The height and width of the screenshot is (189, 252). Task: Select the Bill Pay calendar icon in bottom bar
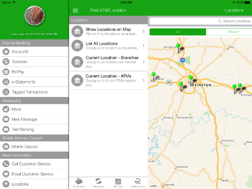[x=118, y=181]
